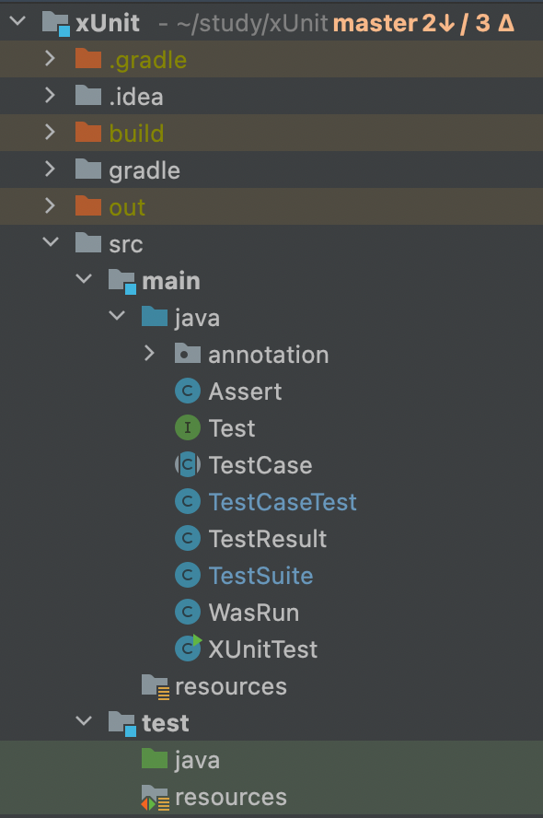Click the test resources folder icon

[156, 798]
